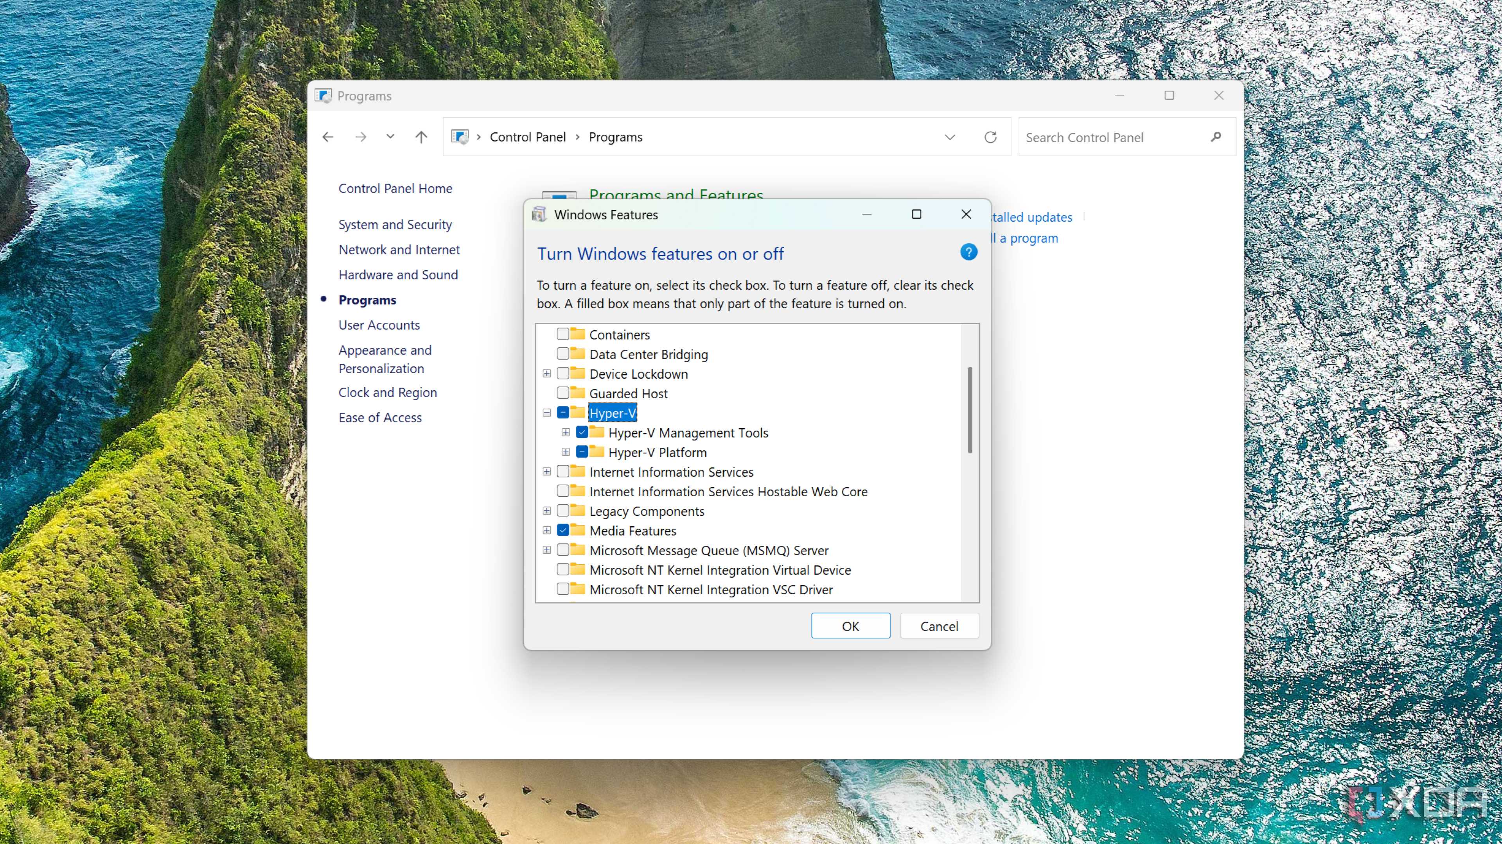Uncheck Hyper-V Management Tools checkbox
This screenshot has height=844, width=1502.
tap(582, 432)
